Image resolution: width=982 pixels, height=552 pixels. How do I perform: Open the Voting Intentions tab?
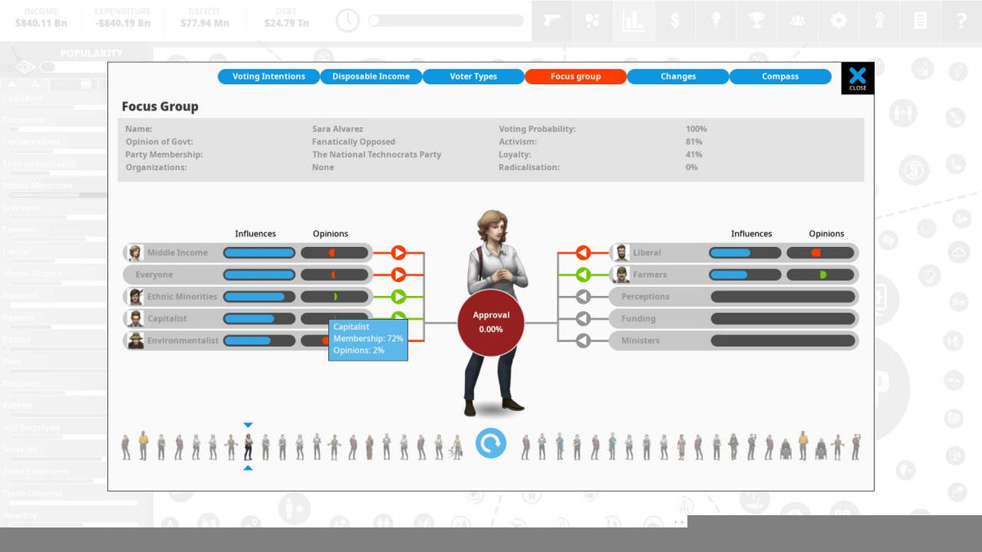(x=268, y=76)
